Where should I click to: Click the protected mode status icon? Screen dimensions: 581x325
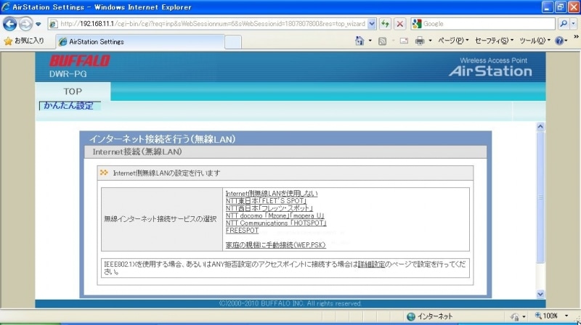point(515,317)
